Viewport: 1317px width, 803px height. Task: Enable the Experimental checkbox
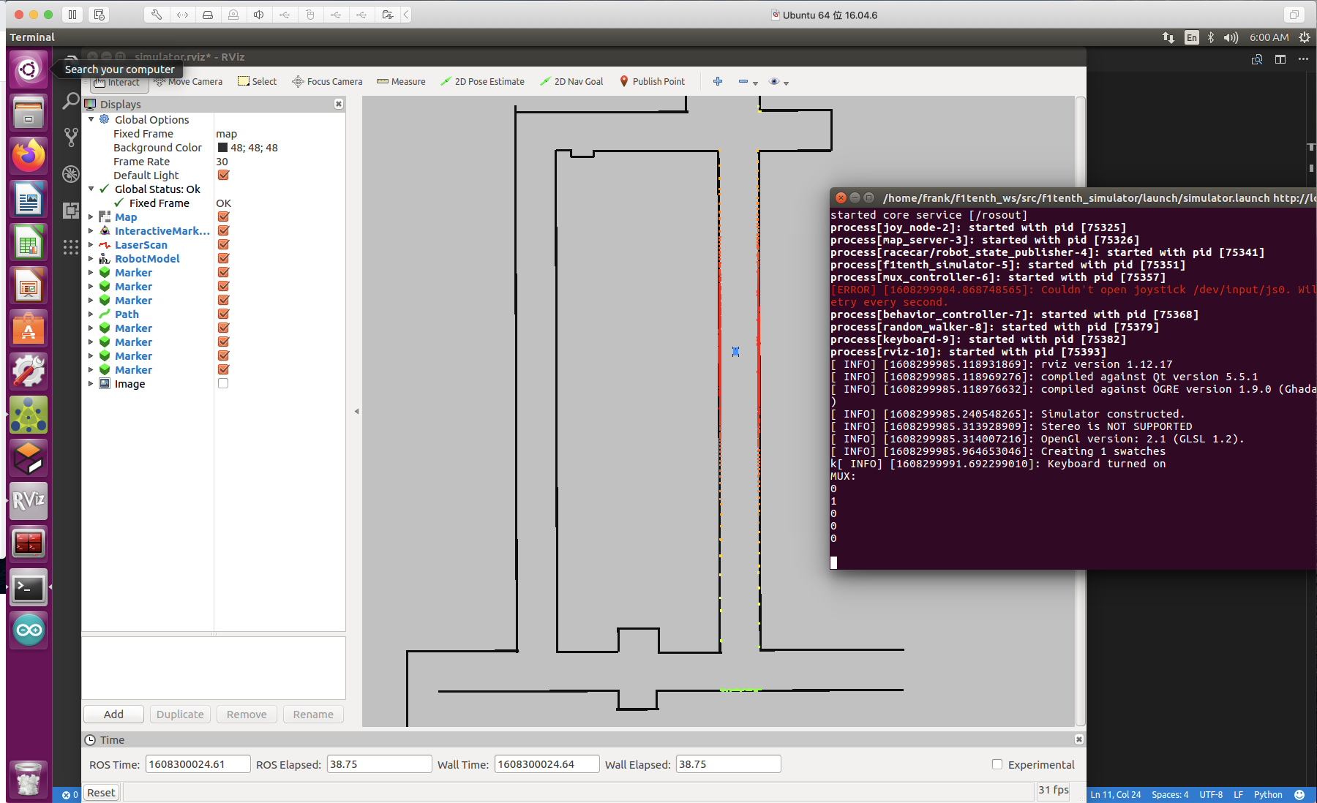997,764
